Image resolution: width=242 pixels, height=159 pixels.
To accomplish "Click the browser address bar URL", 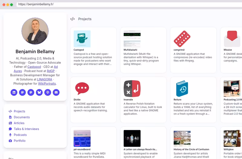I will [36, 4].
